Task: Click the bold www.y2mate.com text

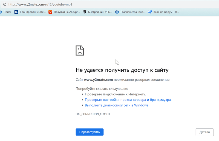Action: tap(98, 80)
